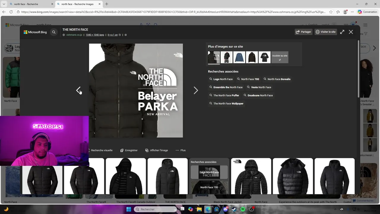Screen dimensions: 380x214
Task: Open Copilot app from taskbar
Action: tap(191, 209)
